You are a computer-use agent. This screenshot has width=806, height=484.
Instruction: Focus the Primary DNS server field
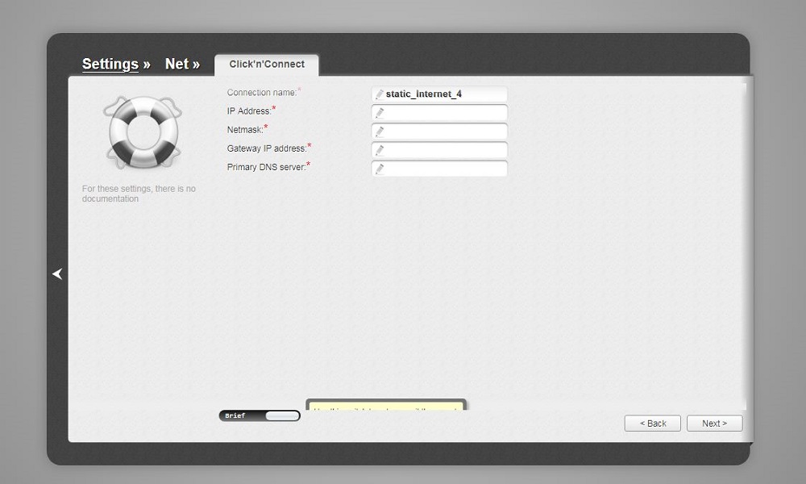[439, 169]
